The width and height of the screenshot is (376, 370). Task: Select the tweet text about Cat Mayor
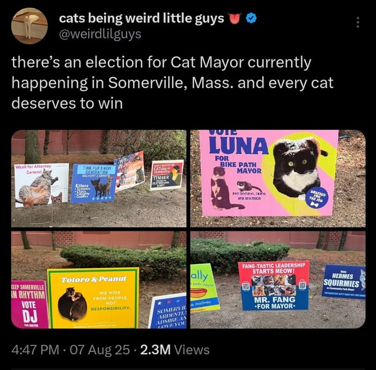(x=172, y=83)
